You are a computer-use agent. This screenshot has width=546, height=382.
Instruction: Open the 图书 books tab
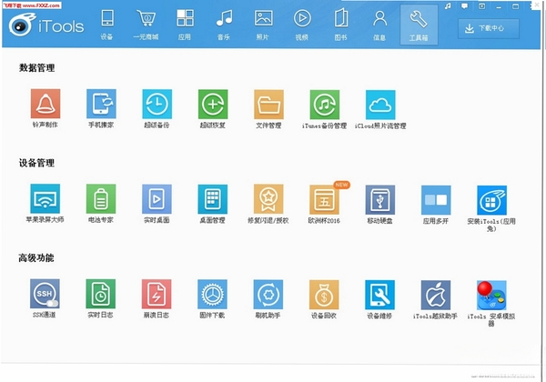(x=341, y=25)
